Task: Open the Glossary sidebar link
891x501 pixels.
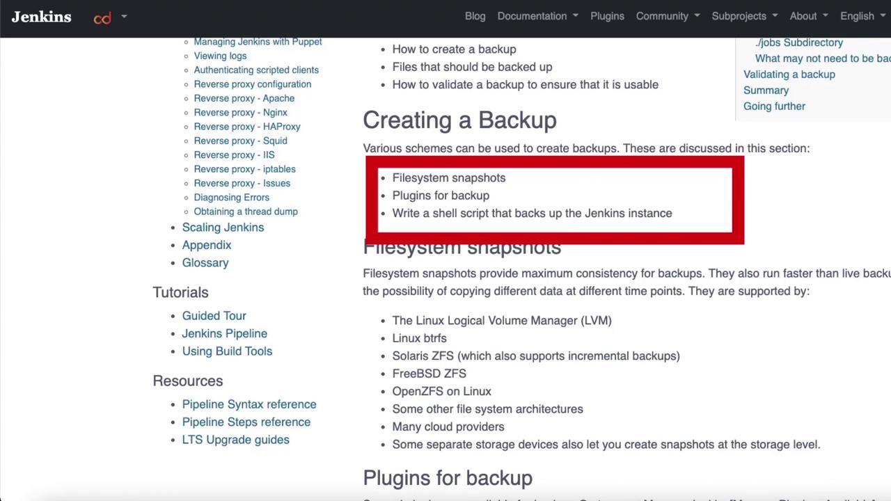Action: click(x=205, y=262)
